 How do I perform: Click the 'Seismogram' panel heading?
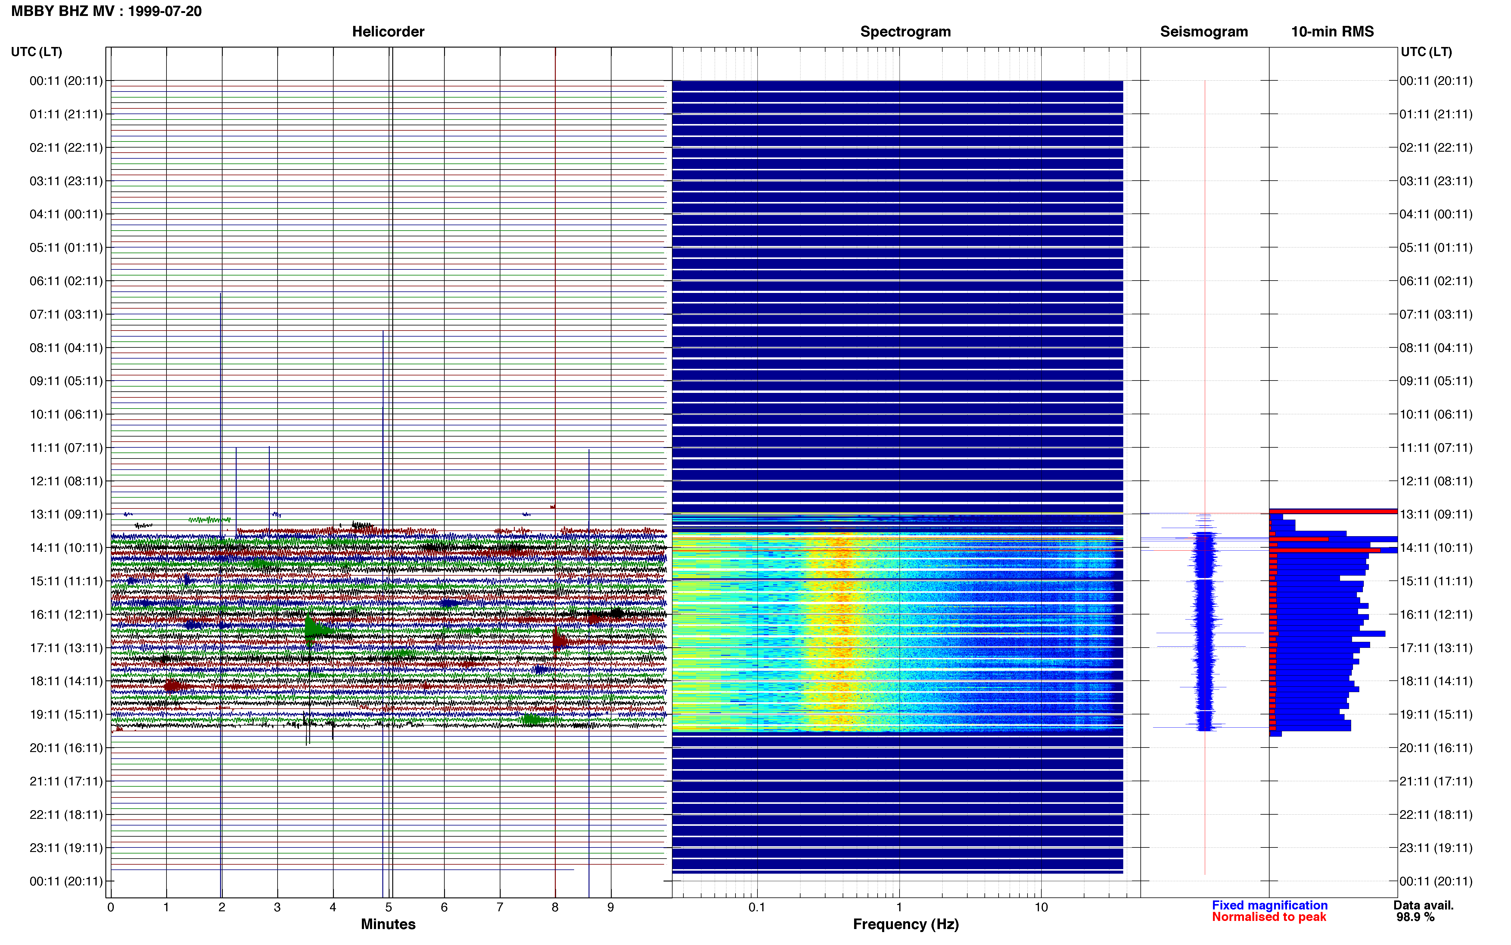pyautogui.click(x=1204, y=31)
